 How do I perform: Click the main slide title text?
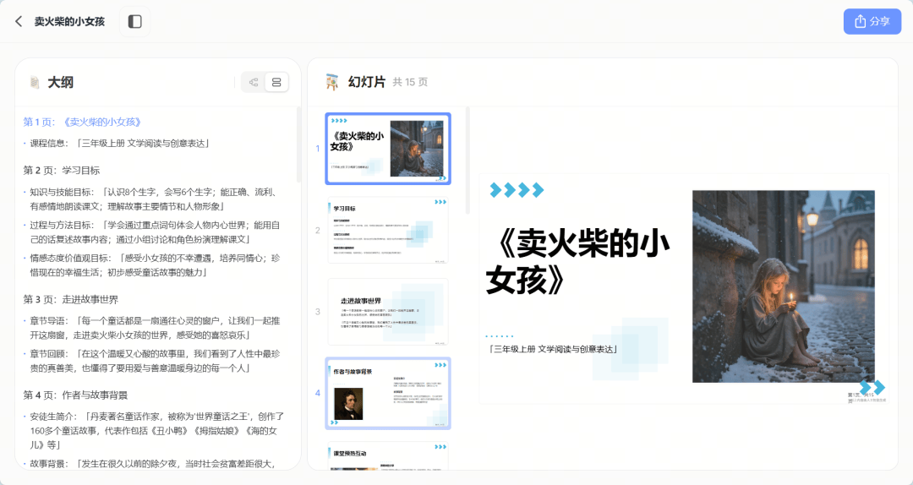[x=578, y=261]
